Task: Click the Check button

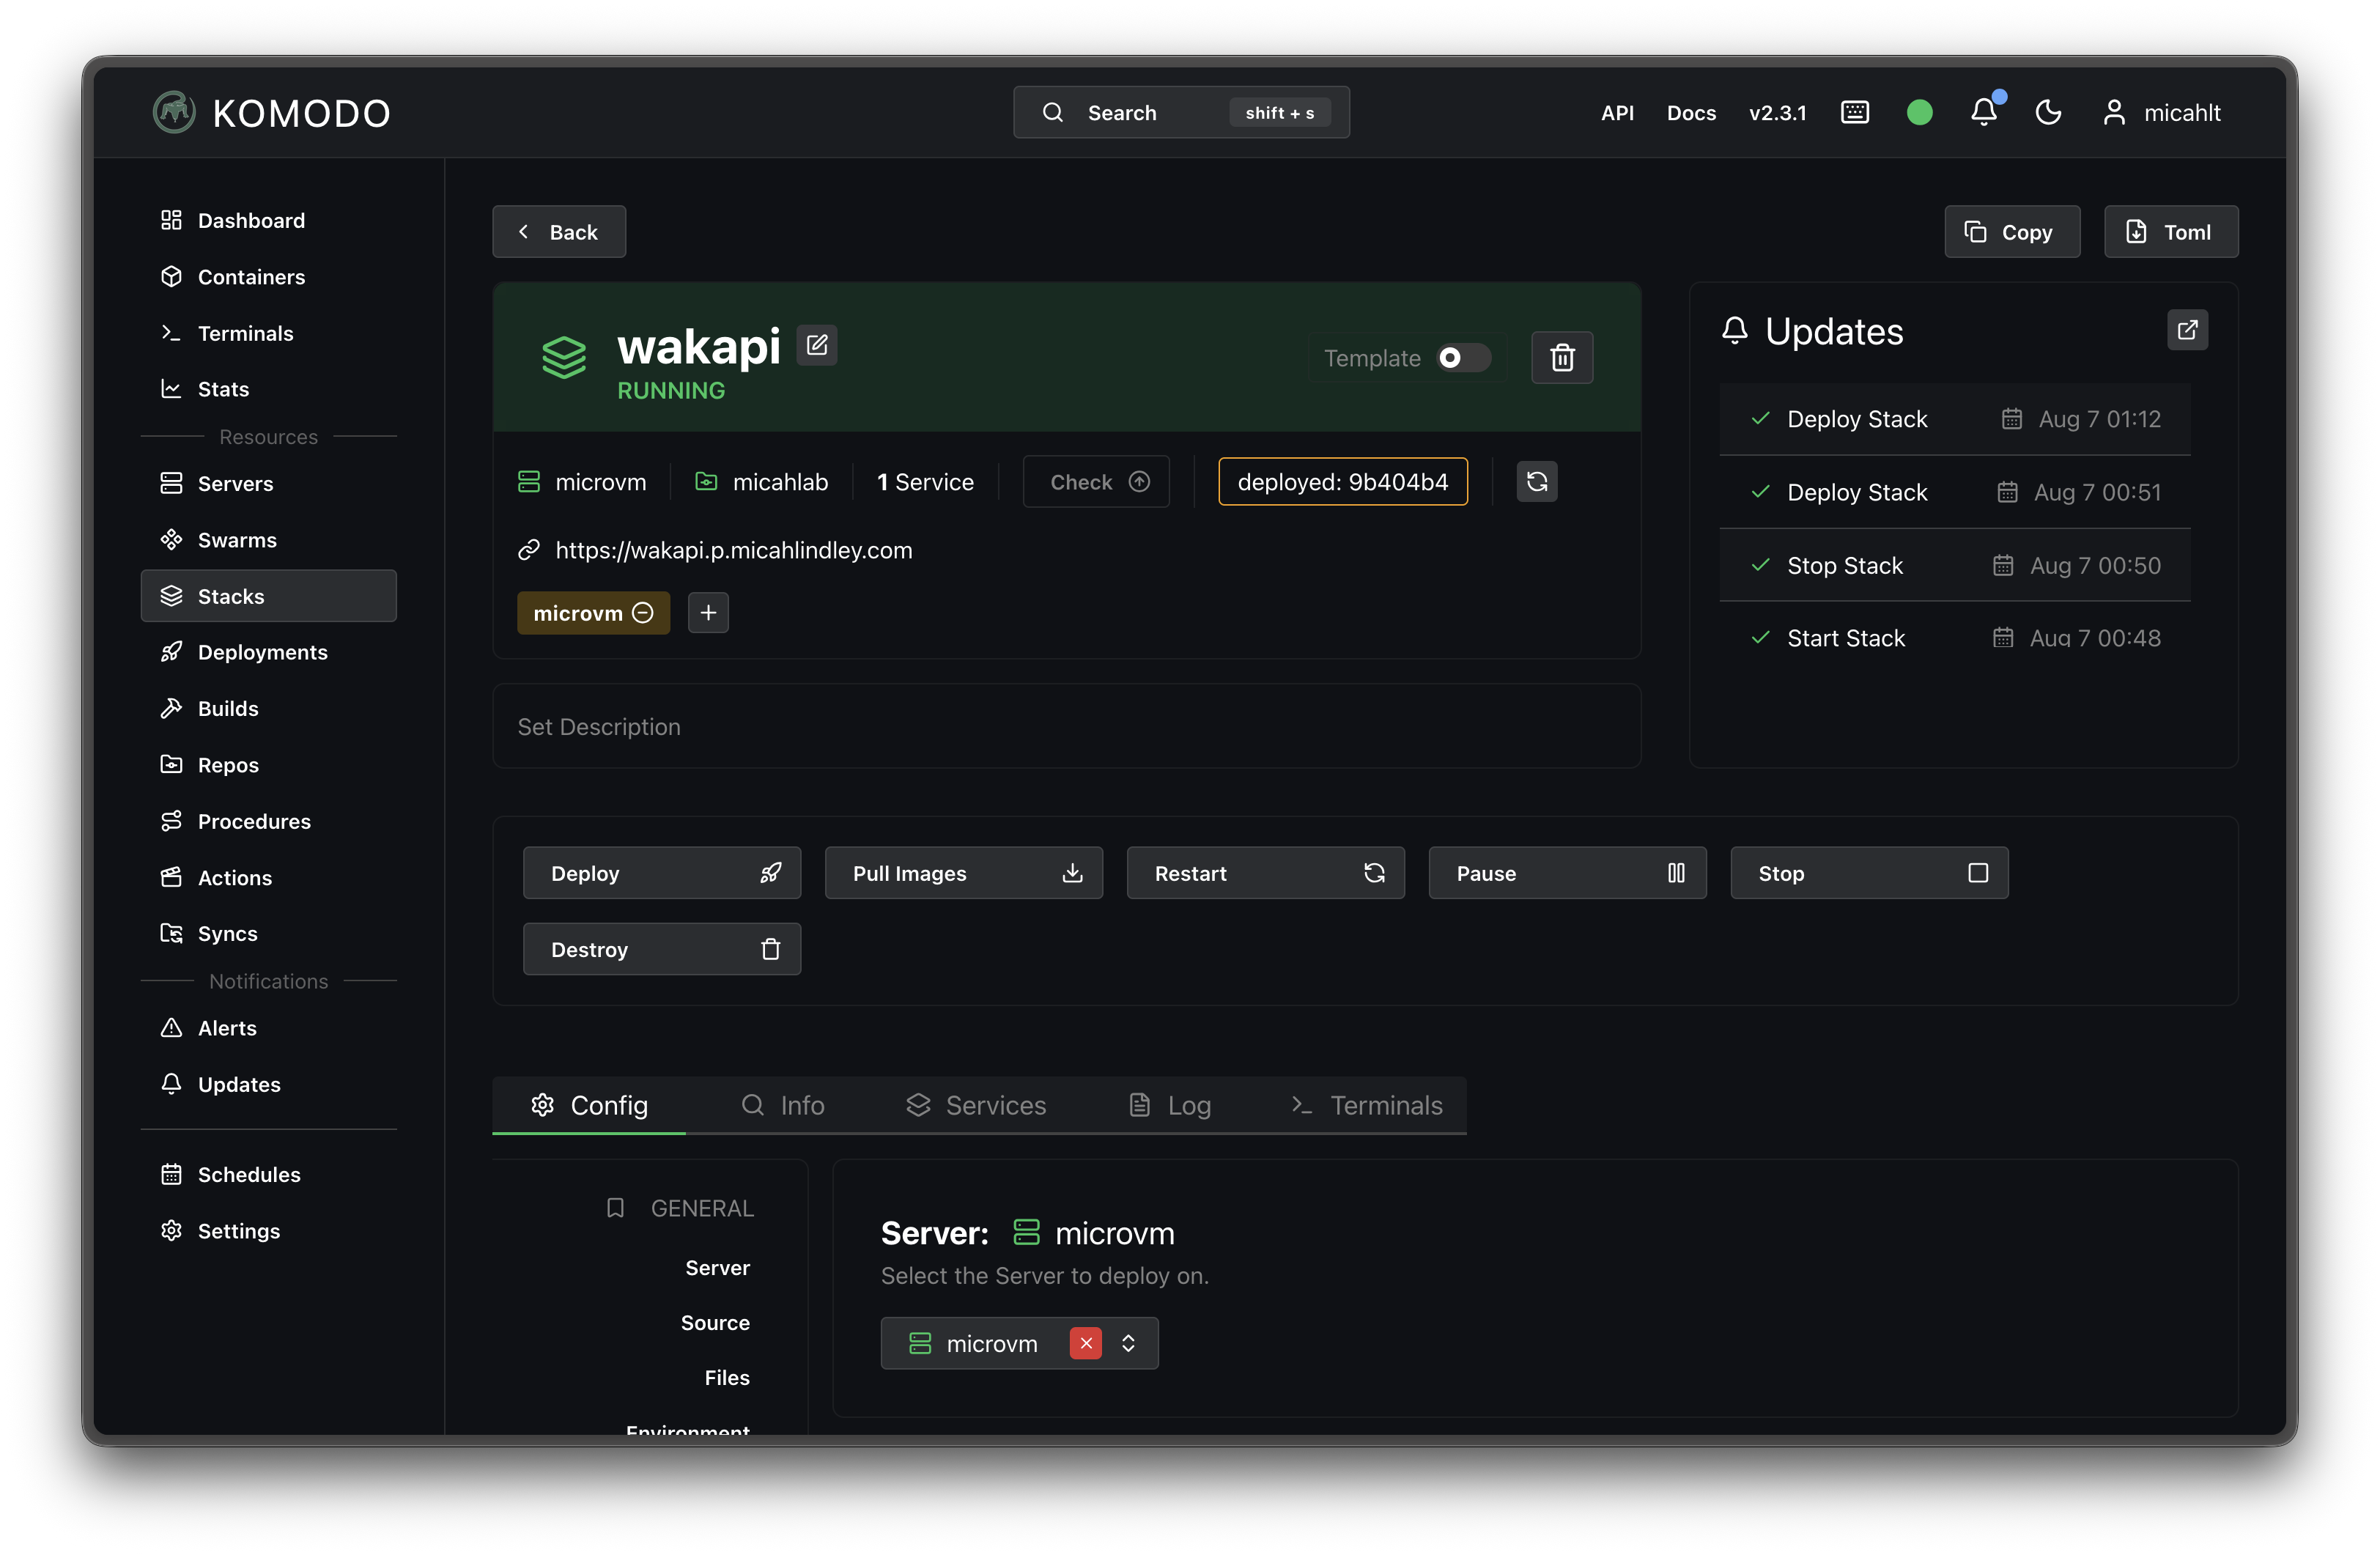Action: [1096, 482]
